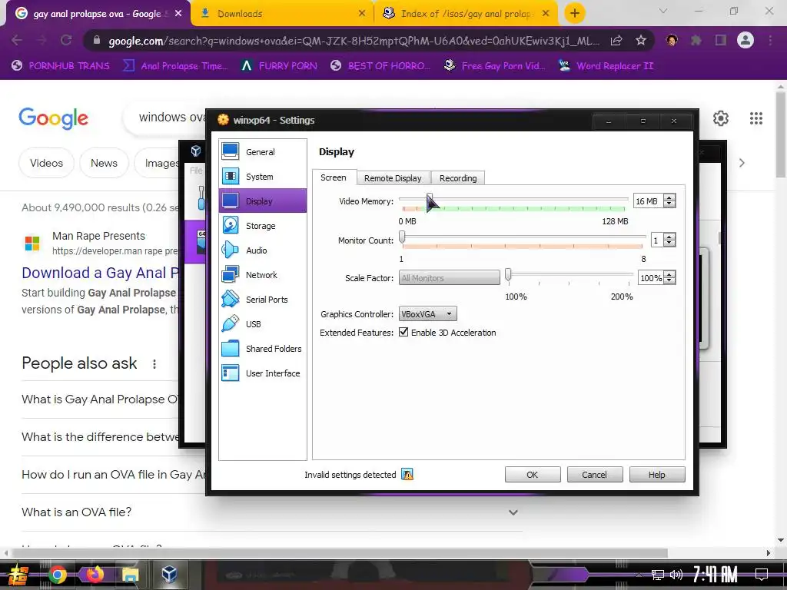The width and height of the screenshot is (787, 590).
Task: Click the Scale Factor slider handle
Action: (508, 274)
